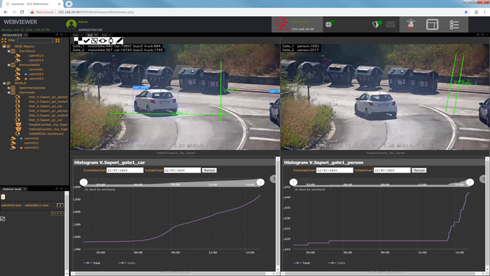This screenshot has width=490, height=276.
Task: Collapse the San Rocco tree node
Action: point(8,51)
